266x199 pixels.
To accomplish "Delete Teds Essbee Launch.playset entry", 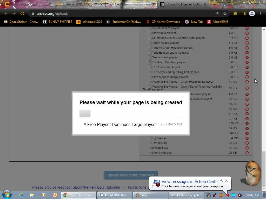I will click(247, 53).
